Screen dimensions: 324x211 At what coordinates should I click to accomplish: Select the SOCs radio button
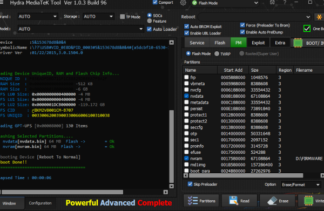[150, 15]
